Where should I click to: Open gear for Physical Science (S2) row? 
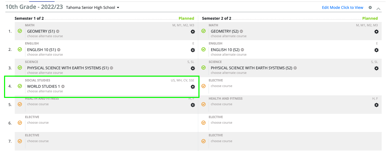(376, 68)
